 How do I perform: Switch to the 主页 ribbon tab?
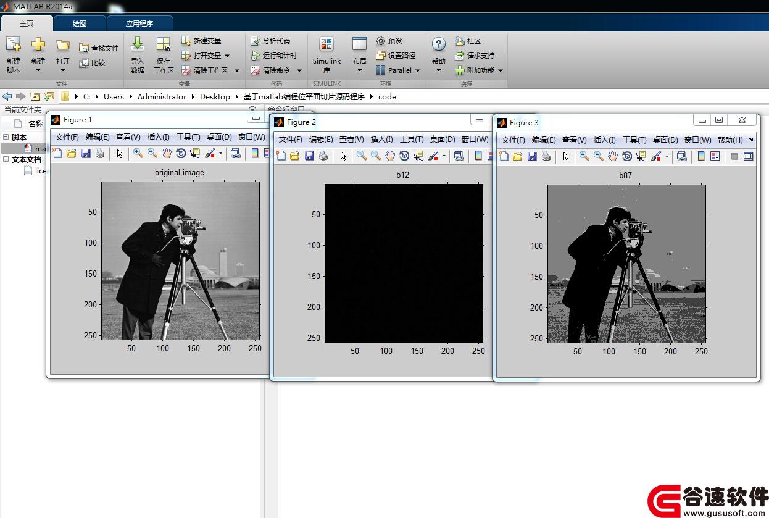click(x=27, y=23)
